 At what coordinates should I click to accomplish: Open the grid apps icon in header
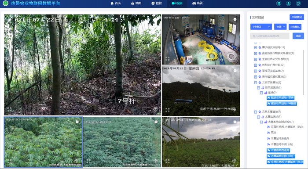pos(279,4)
